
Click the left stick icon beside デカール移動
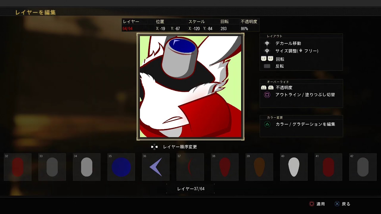pyautogui.click(x=267, y=43)
